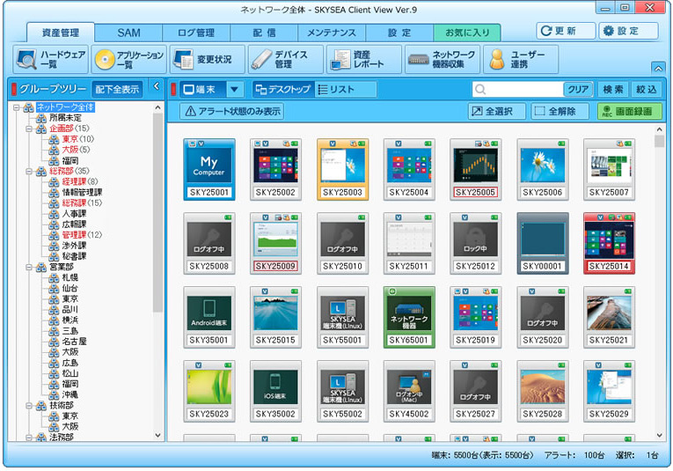This screenshot has height=471, width=673.
Task: Collapse the 企画部 tree node
Action: click(x=29, y=129)
